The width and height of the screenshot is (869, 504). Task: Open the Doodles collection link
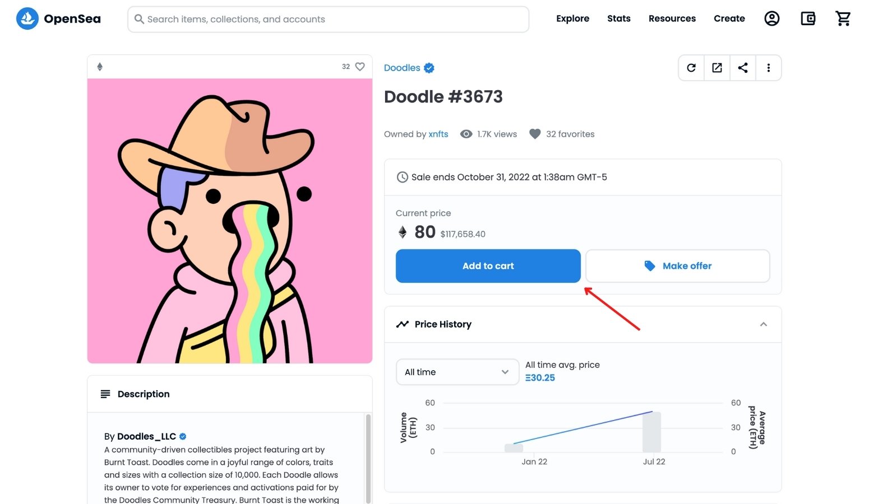coord(402,68)
